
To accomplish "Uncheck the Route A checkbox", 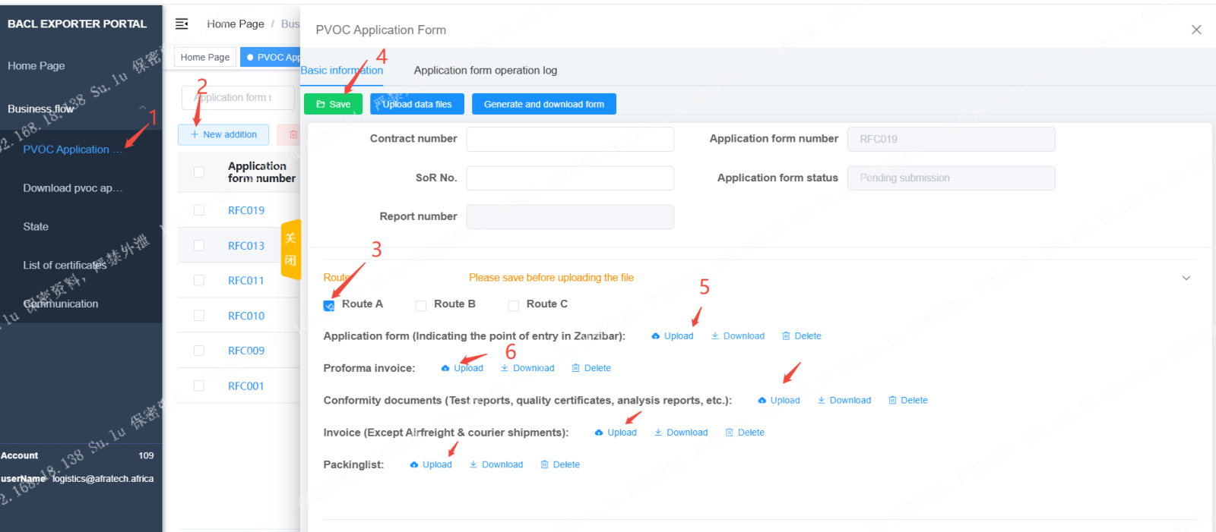I will point(329,305).
